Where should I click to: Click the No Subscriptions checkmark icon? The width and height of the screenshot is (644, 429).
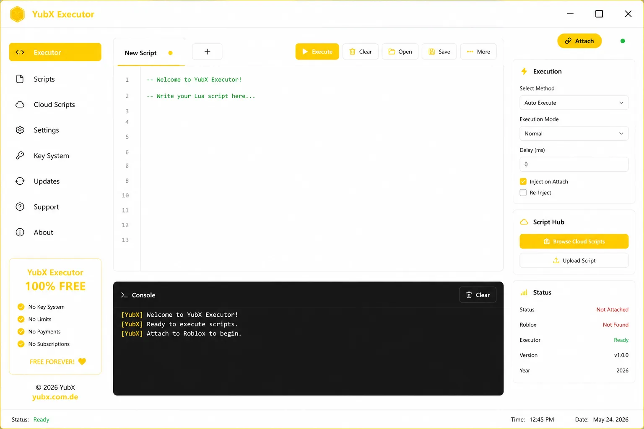pos(21,344)
